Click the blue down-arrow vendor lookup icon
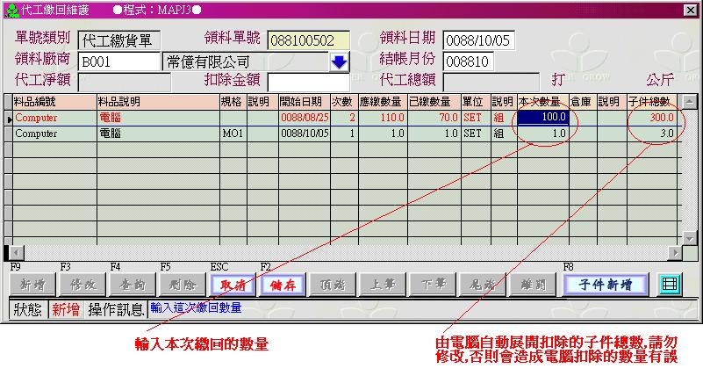703x383 pixels. click(x=339, y=62)
